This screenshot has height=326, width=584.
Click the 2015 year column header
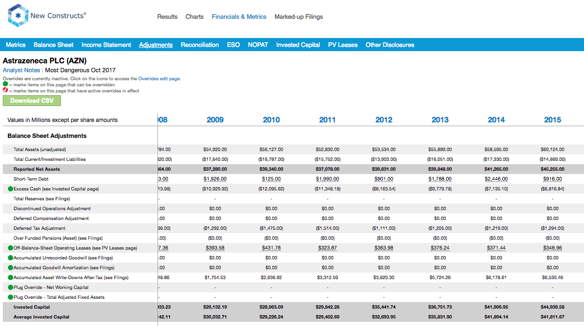[553, 120]
